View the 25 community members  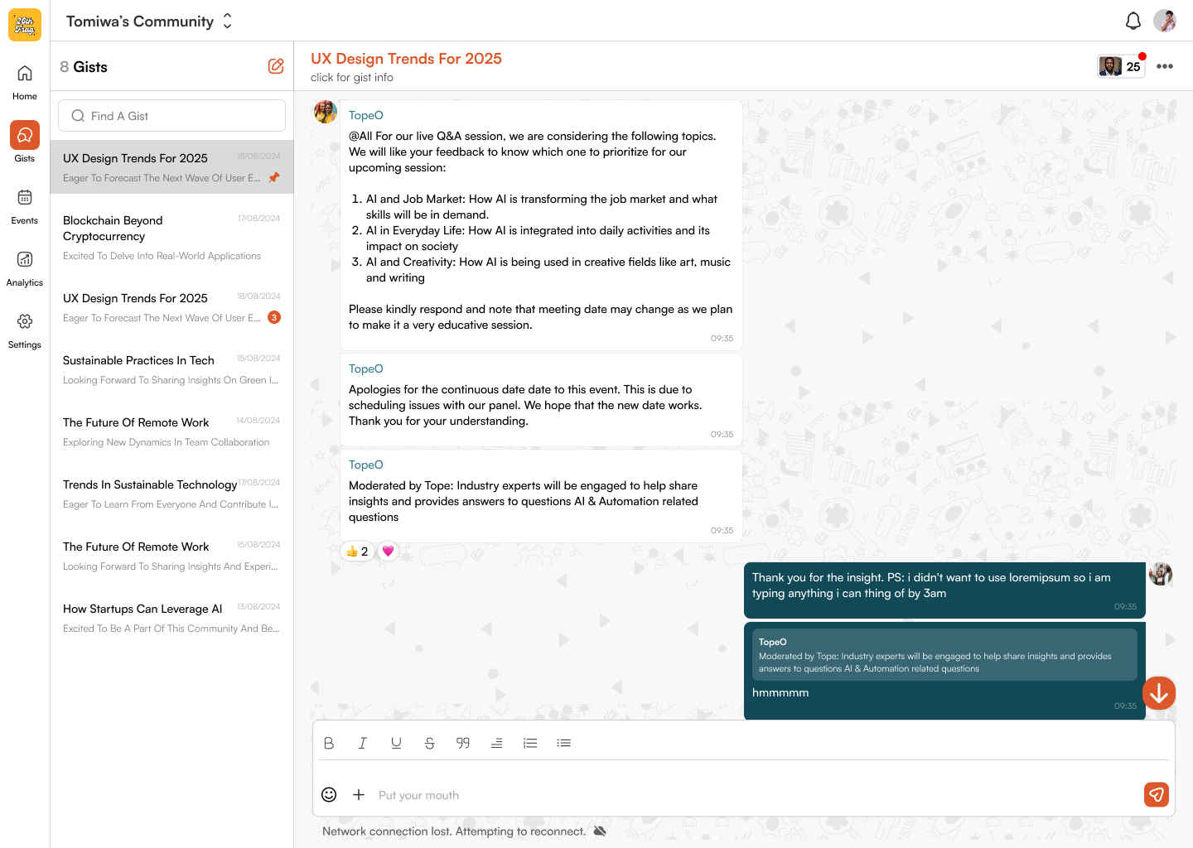click(x=1120, y=66)
